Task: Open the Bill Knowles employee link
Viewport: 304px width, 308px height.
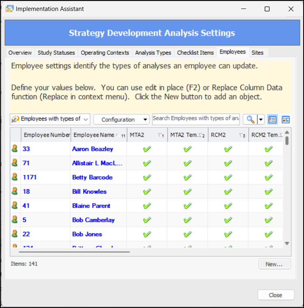Action: coord(89,192)
